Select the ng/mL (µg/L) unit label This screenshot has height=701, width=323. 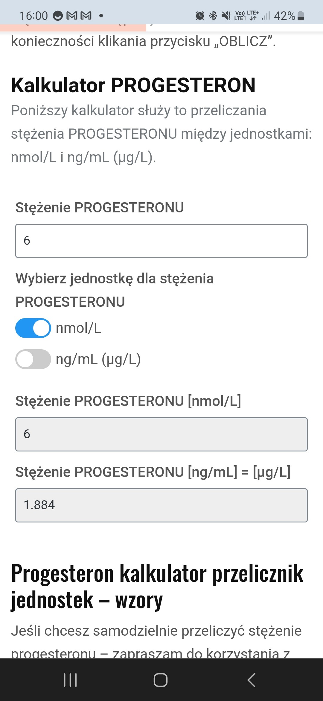[x=98, y=359]
